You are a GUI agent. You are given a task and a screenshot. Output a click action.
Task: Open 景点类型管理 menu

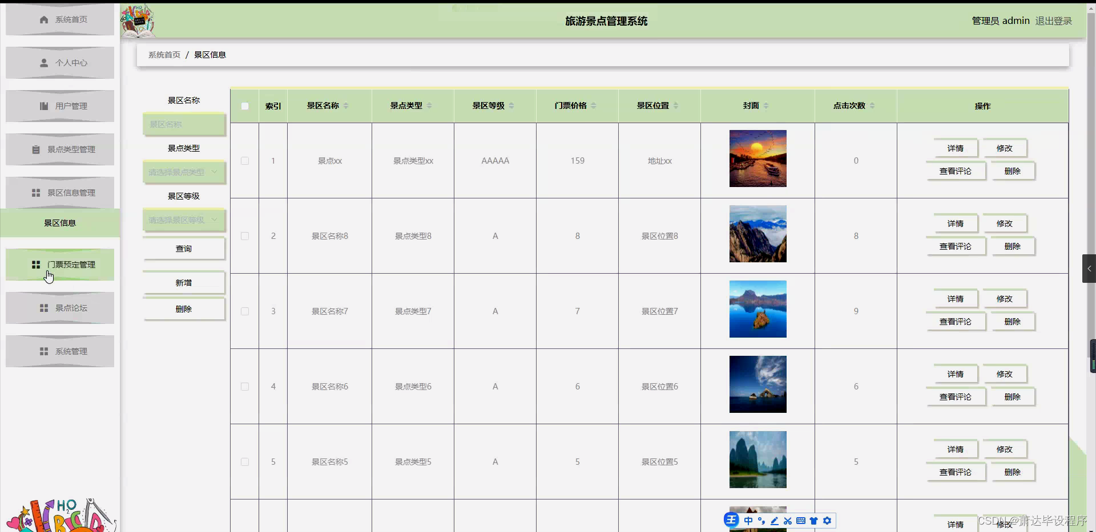pyautogui.click(x=60, y=149)
